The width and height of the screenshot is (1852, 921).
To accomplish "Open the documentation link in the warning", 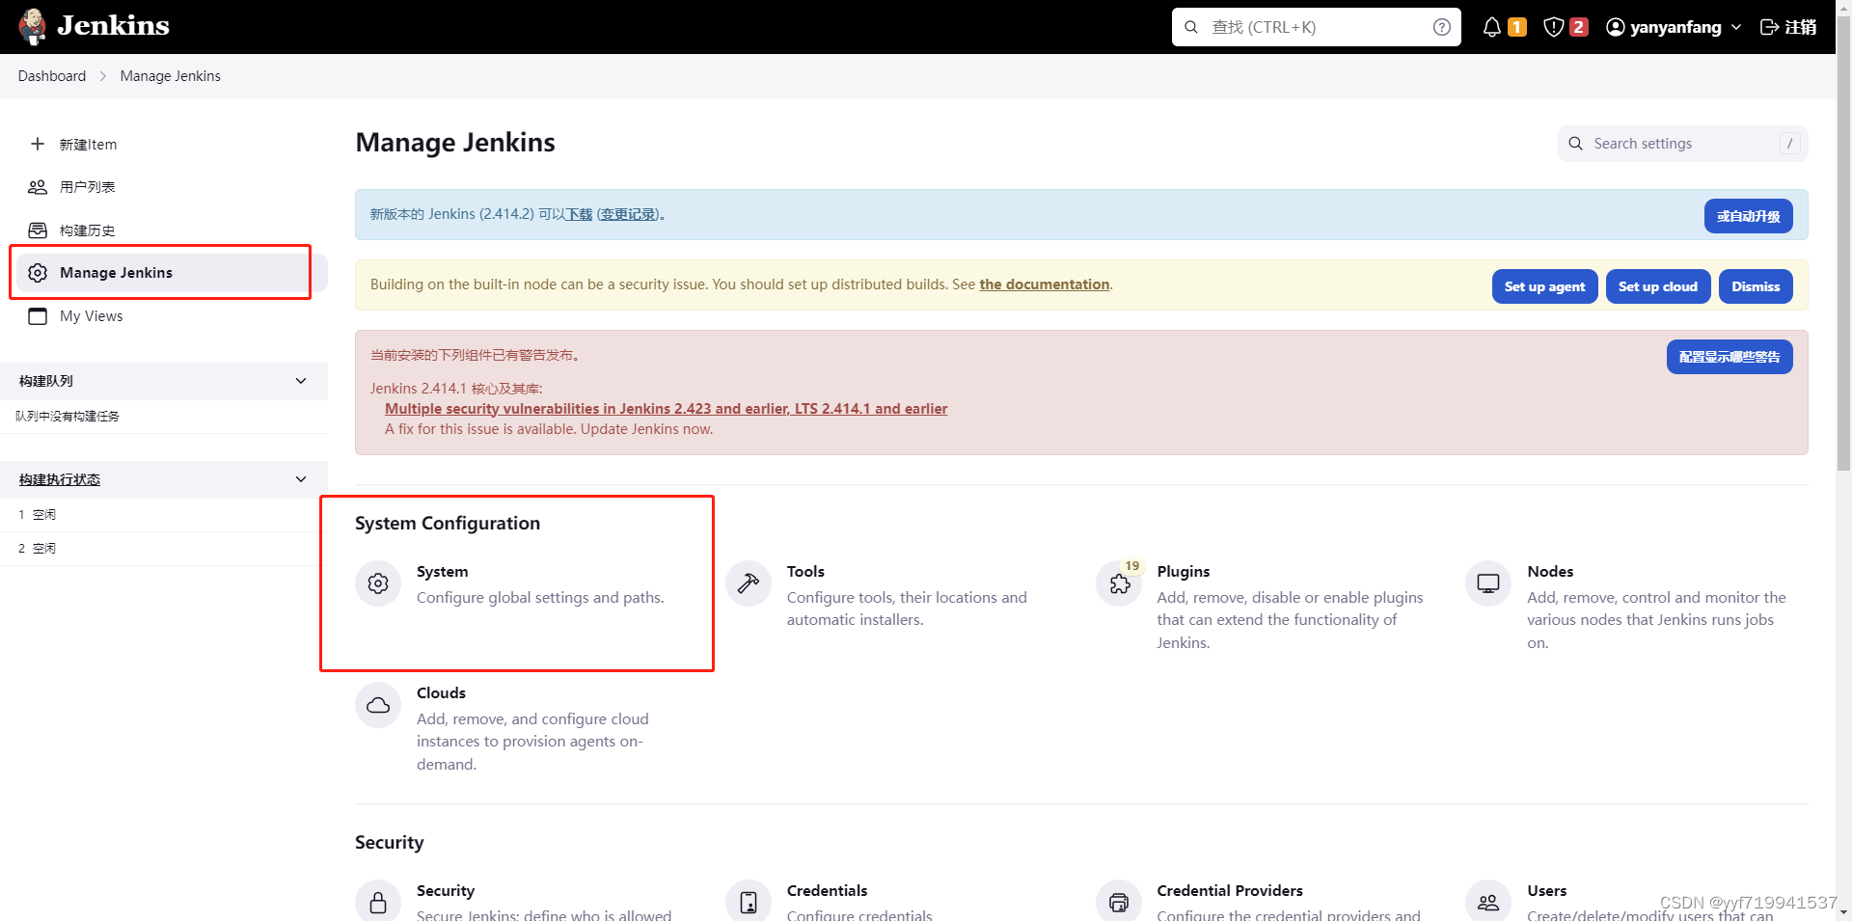I will click(x=1044, y=284).
